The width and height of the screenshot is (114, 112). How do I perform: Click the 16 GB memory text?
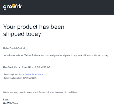[37, 67]
